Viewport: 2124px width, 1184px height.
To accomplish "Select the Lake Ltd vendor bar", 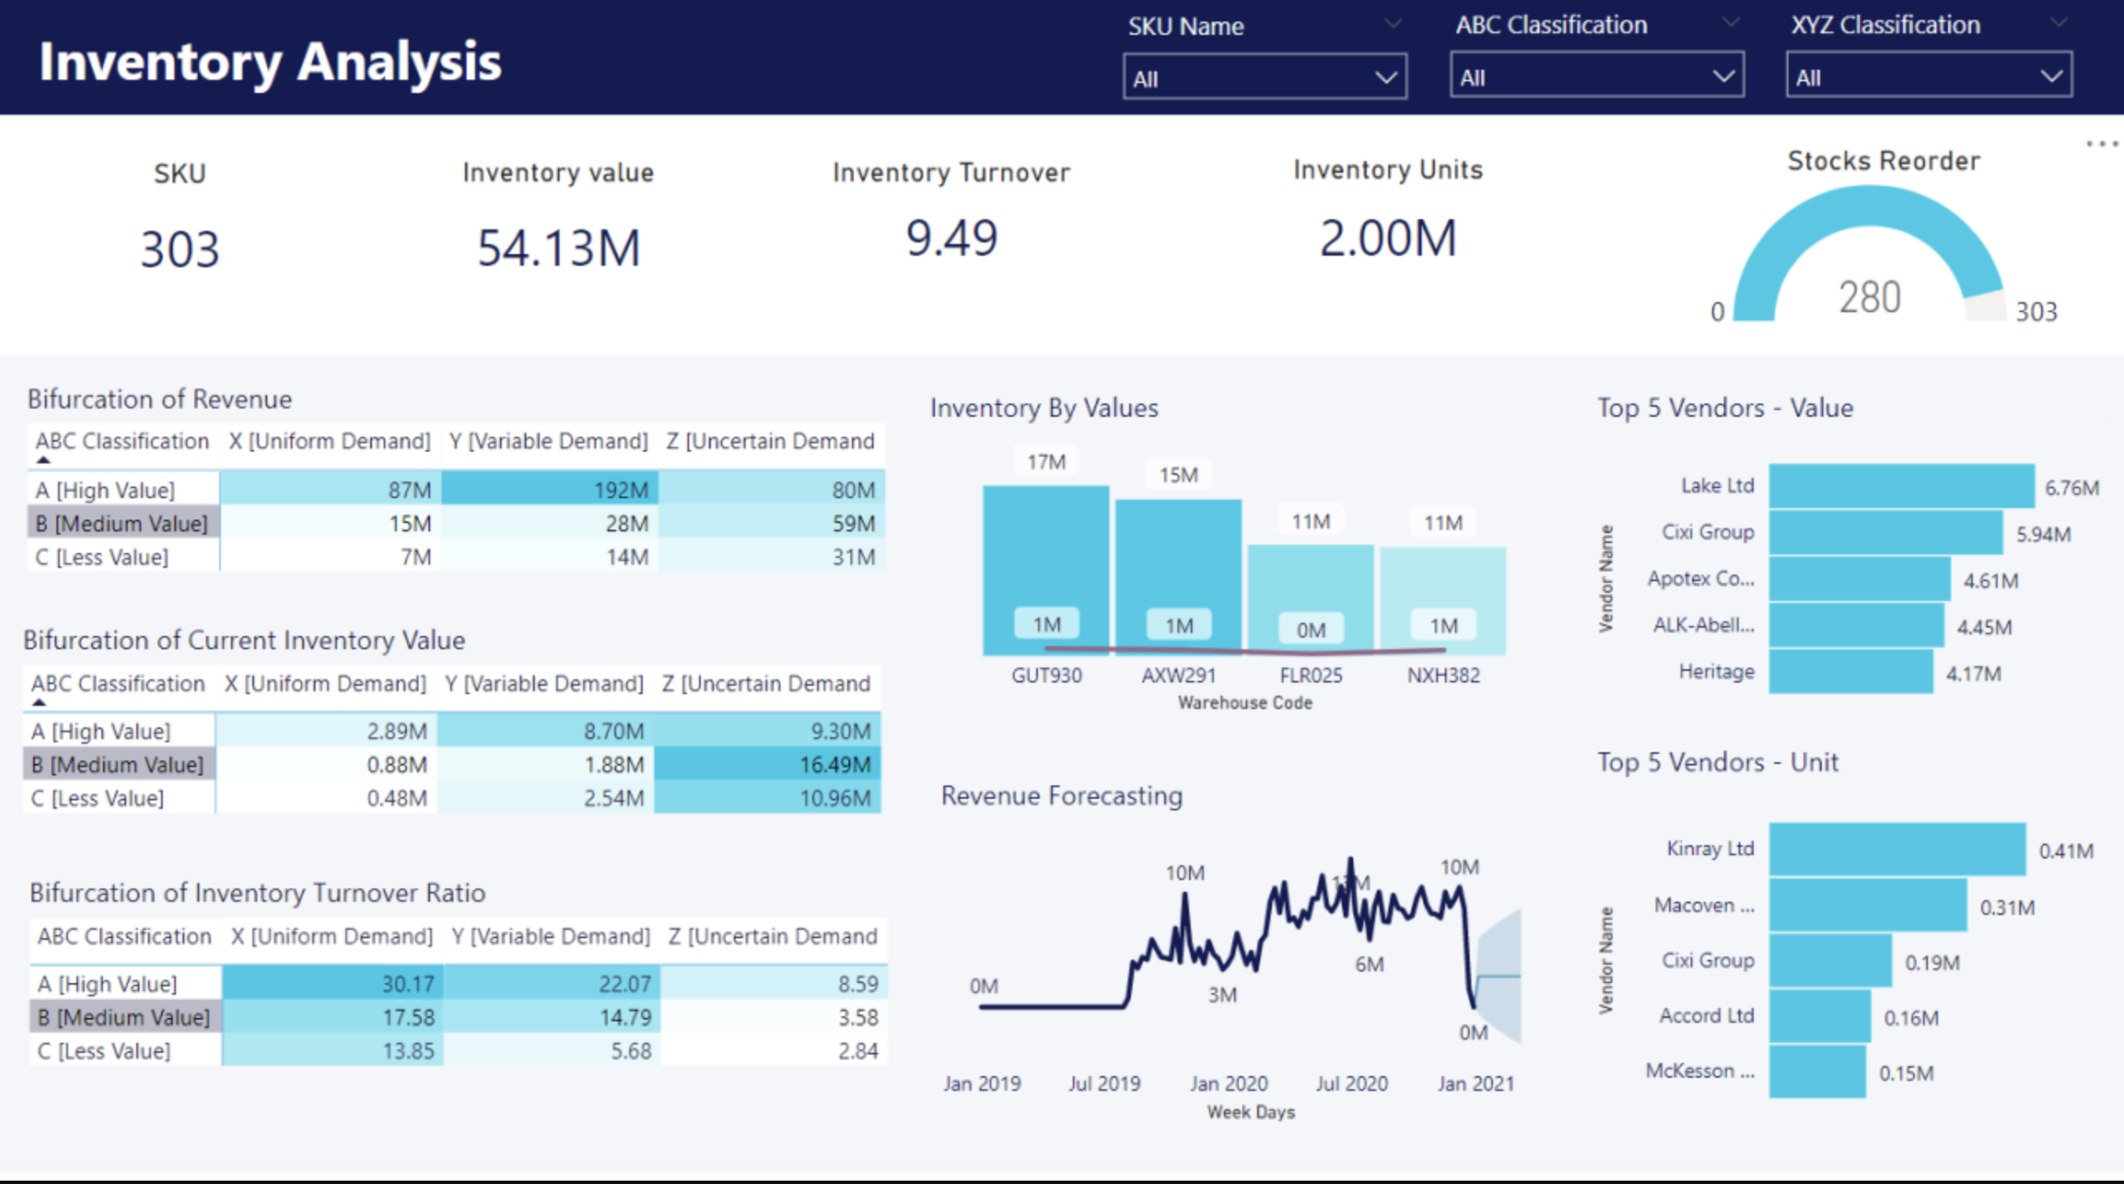I will [x=1901, y=486].
